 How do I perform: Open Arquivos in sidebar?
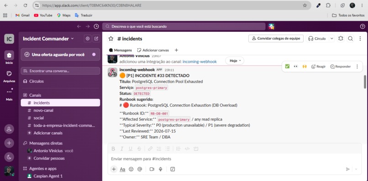[x=9, y=76]
